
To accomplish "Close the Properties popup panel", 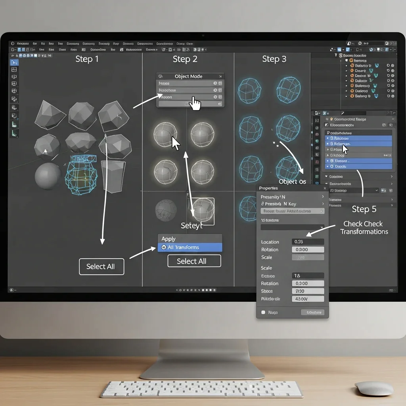I will click(x=324, y=188).
